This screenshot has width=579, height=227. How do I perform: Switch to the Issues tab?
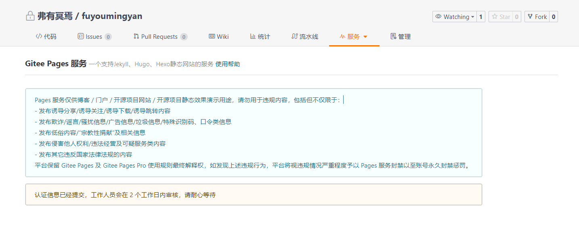coord(94,36)
